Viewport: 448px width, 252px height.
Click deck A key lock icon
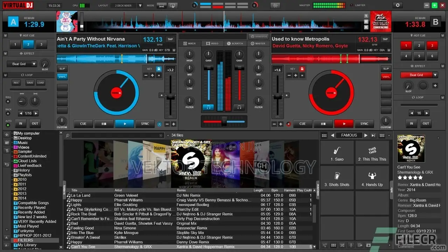tap(159, 69)
